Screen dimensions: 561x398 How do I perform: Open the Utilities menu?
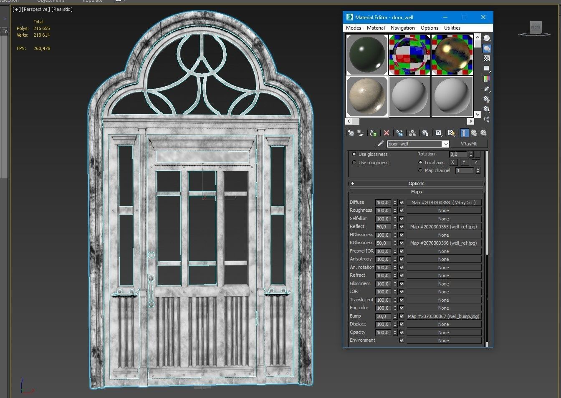tap(452, 28)
